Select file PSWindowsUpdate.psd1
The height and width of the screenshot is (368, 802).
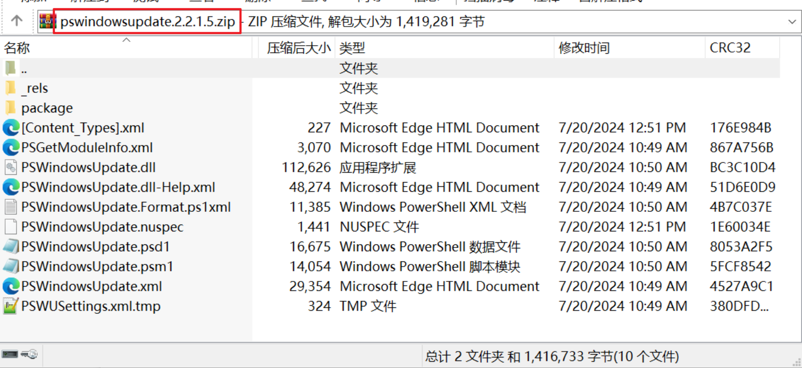tap(96, 247)
